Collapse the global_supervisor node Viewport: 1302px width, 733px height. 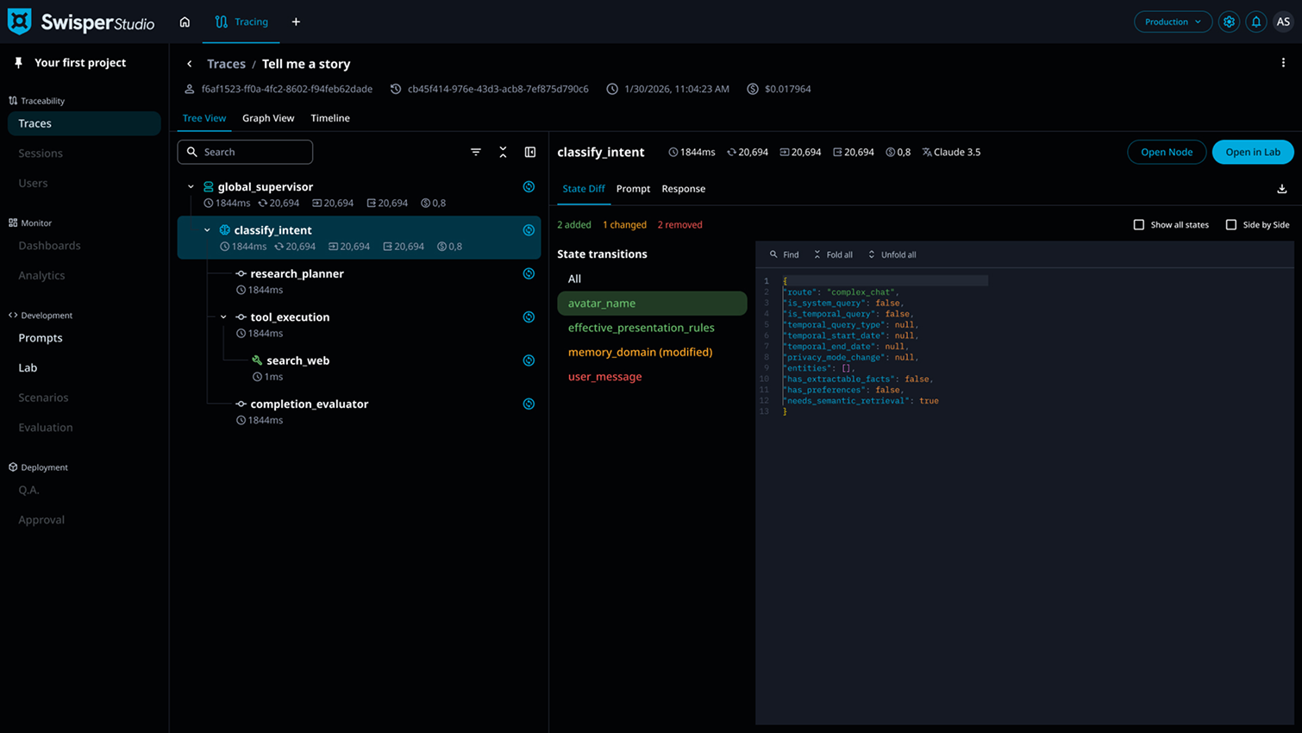tap(191, 186)
